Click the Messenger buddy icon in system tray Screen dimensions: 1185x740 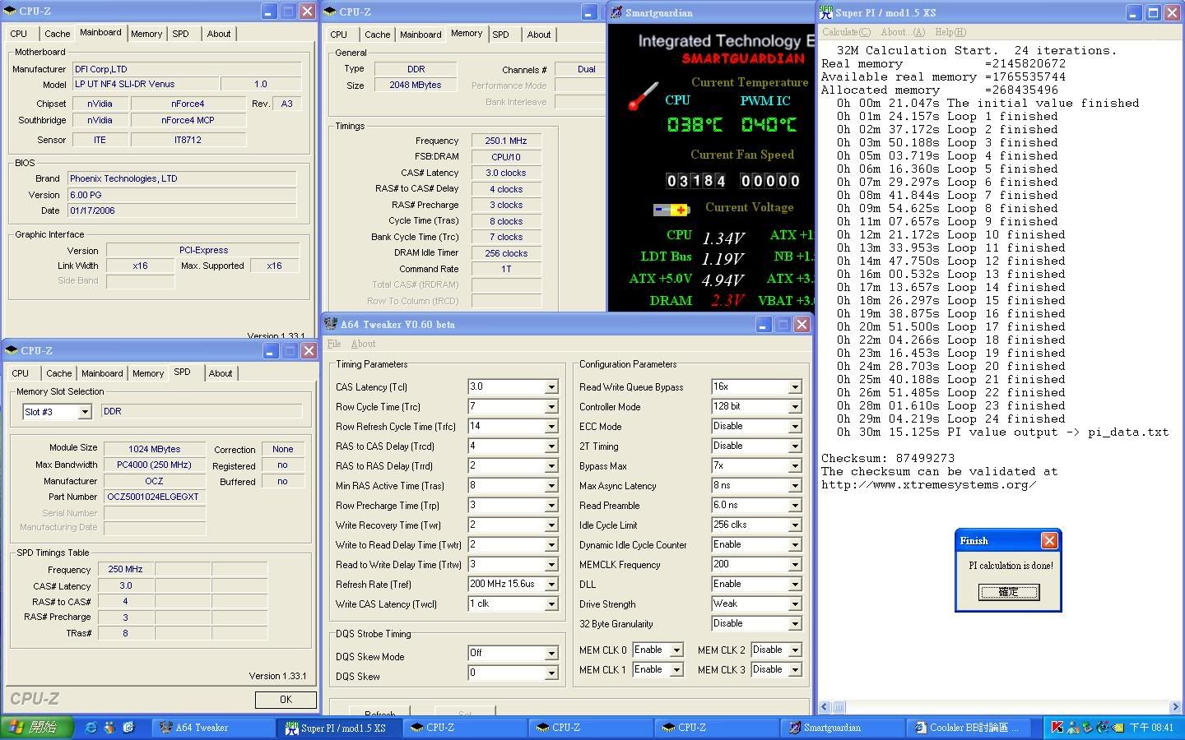[x=1074, y=728]
